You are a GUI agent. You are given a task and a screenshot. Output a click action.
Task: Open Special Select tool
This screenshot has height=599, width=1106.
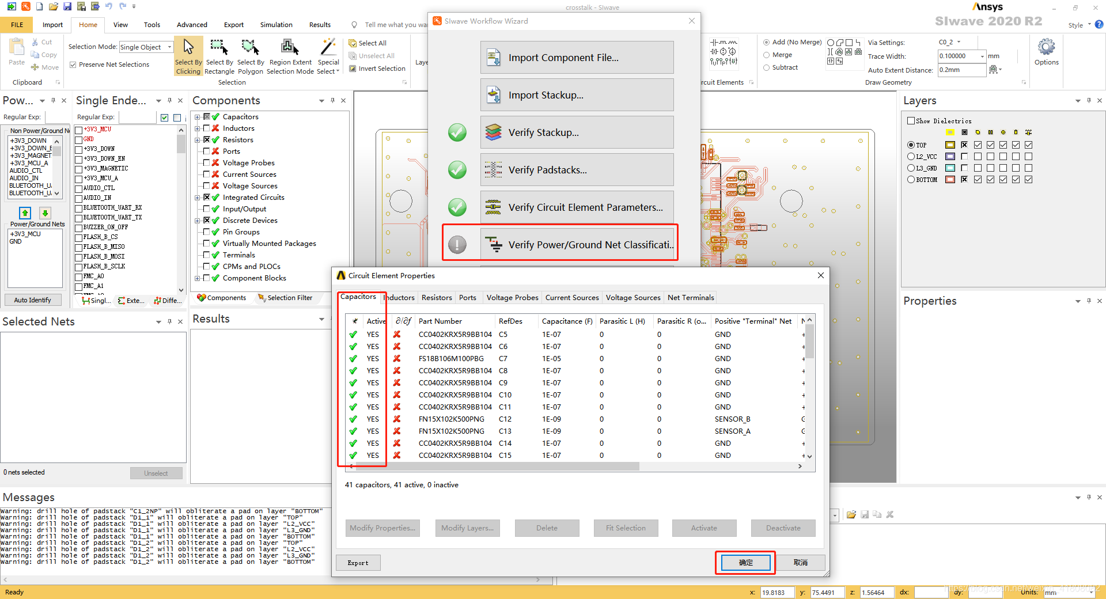328,56
